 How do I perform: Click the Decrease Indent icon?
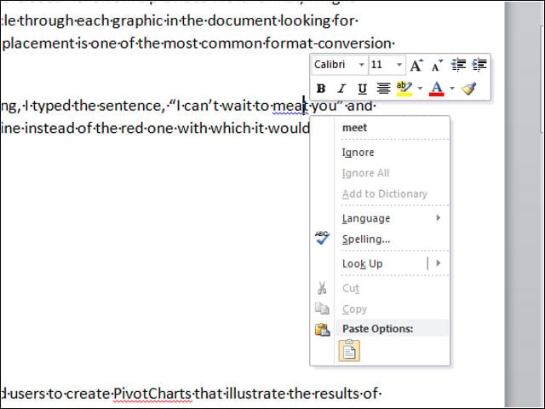pos(458,65)
